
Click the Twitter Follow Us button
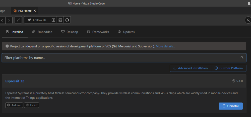[x=37, y=20]
